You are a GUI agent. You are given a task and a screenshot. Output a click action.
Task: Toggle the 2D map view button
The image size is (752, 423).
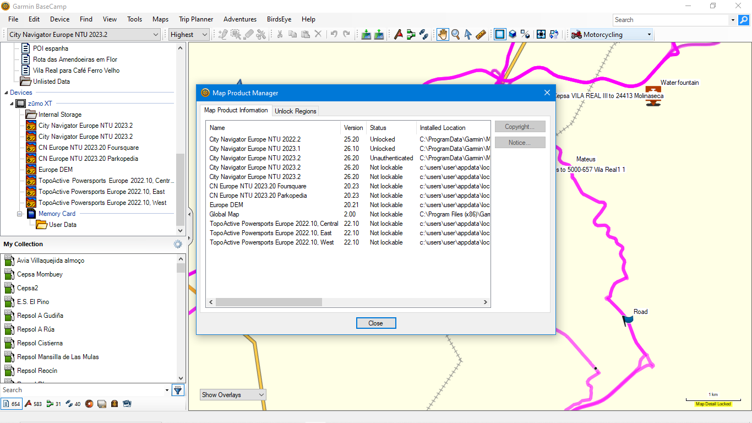click(x=499, y=34)
